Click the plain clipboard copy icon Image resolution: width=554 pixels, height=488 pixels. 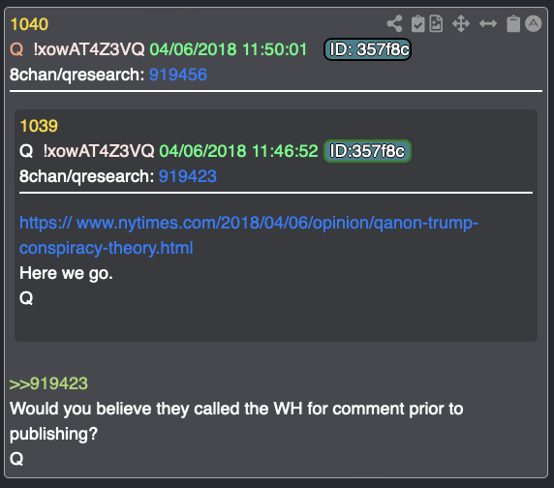tap(513, 23)
